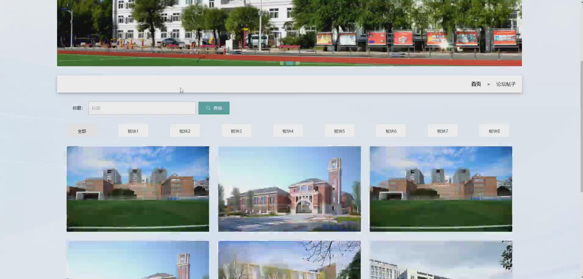Open clock tower building post in top row
The width and height of the screenshot is (583, 279).
[x=289, y=189]
